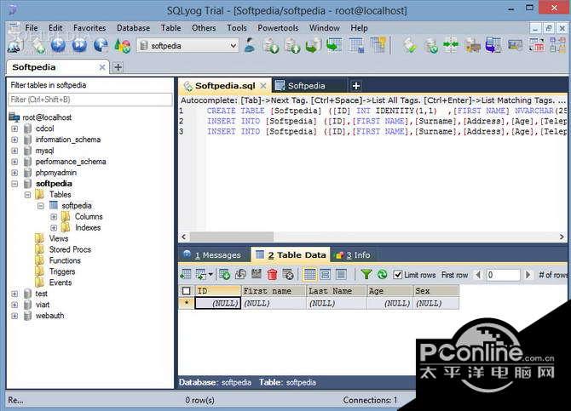Viewport: 571px width, 411px height.
Task: Switch to the 3 Info tab
Action: coord(353,255)
